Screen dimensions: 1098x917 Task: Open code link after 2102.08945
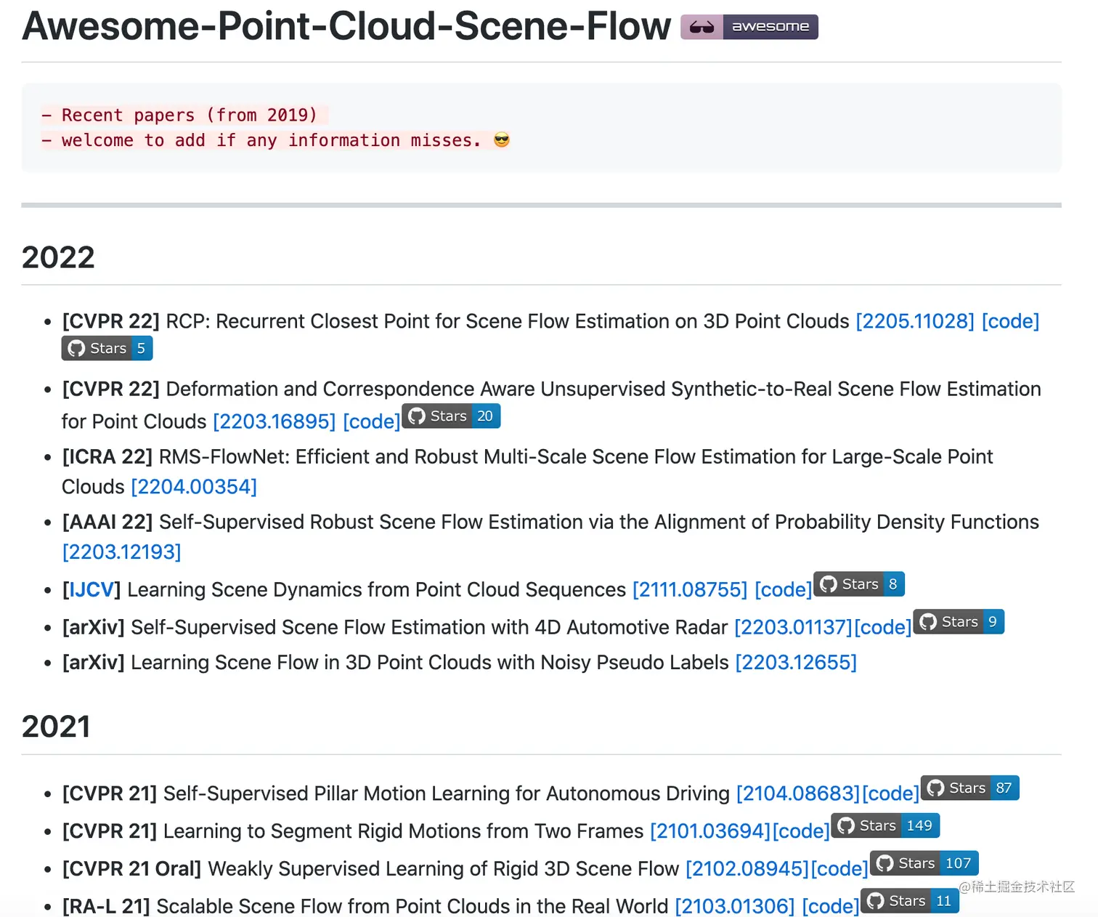coord(839,869)
